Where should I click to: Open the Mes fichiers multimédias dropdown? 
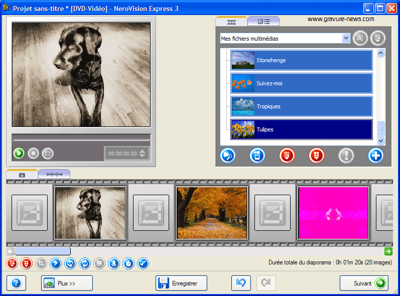click(x=346, y=39)
